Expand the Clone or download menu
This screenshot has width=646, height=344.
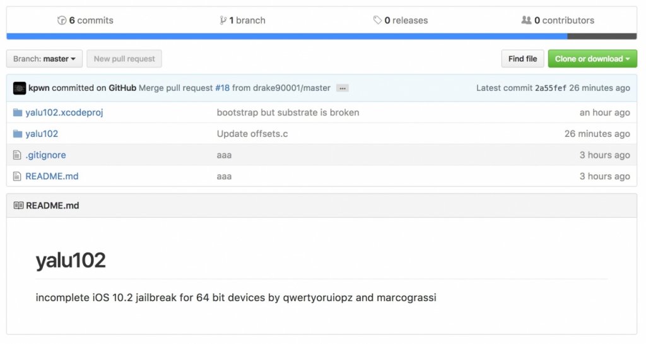[592, 59]
